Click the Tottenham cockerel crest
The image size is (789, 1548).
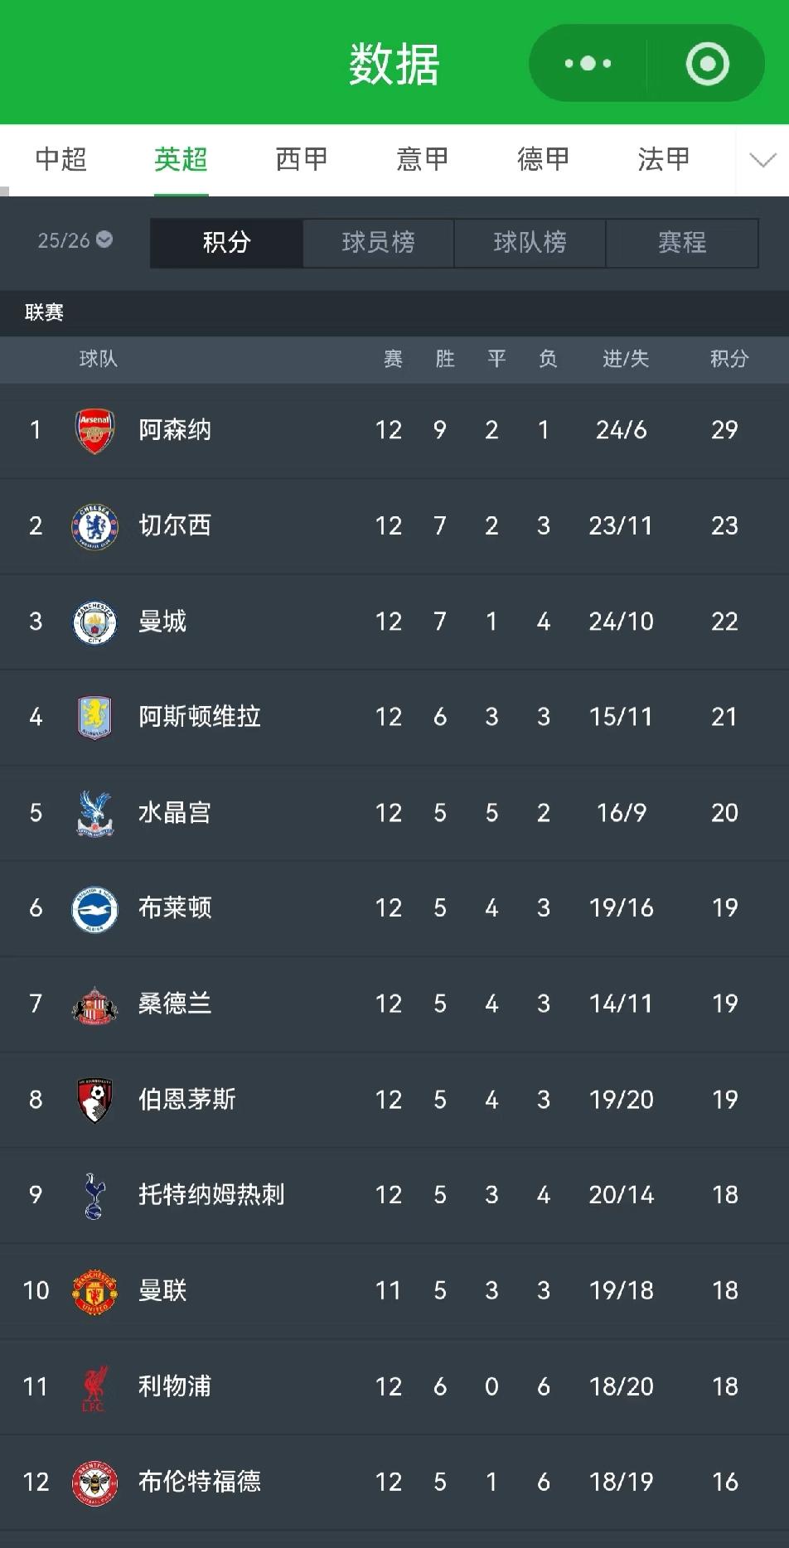(x=94, y=1195)
